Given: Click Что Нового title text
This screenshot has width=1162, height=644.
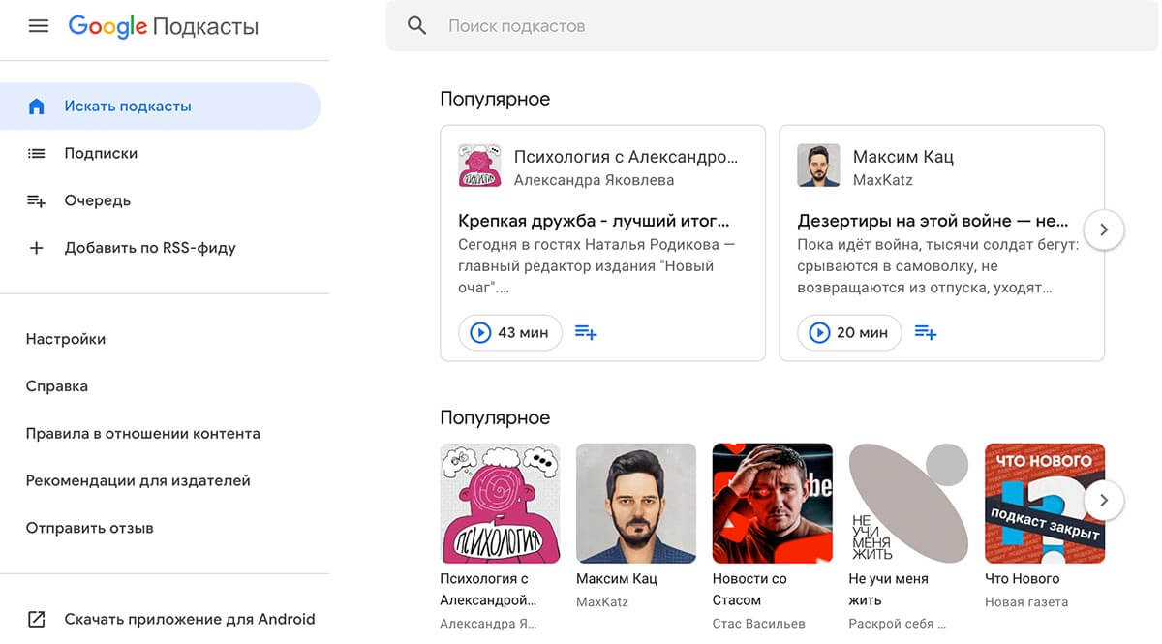Looking at the screenshot, I should [1023, 579].
